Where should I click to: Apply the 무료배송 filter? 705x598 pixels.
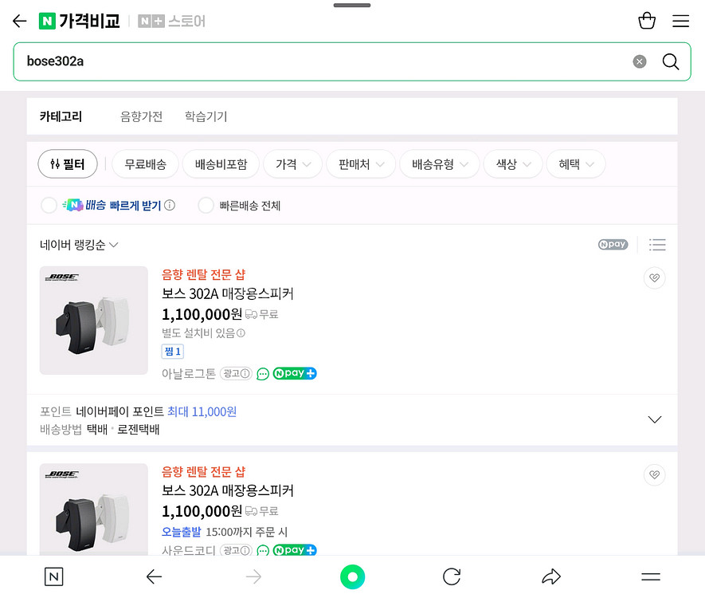click(x=145, y=164)
